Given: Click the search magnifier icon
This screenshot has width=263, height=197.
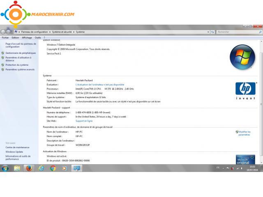Looking at the screenshot, I should 260,32.
